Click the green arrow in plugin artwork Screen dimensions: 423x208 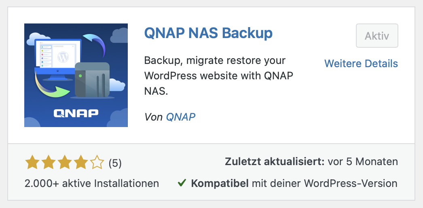(x=53, y=85)
